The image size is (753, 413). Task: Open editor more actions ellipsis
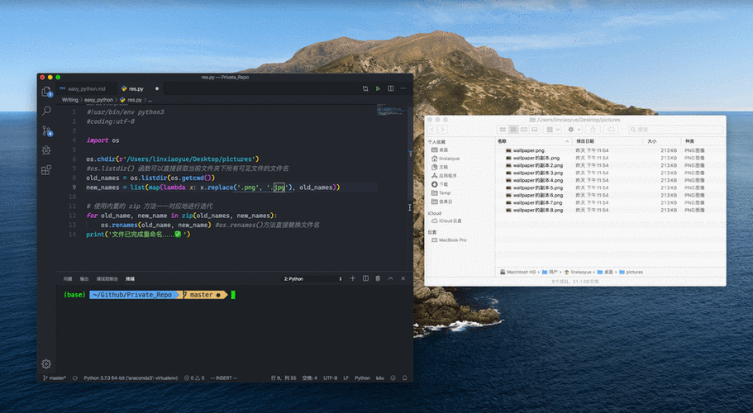[403, 88]
